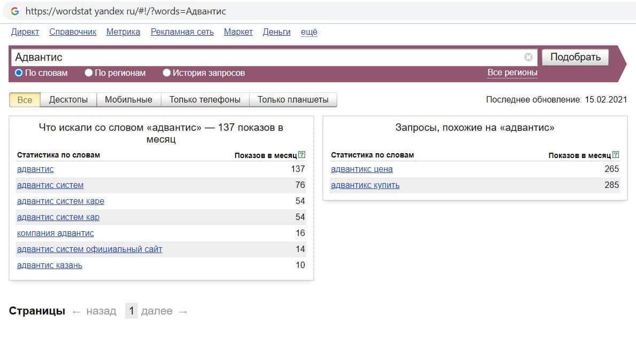Screen dimensions: 636x338
Task: Select the 'По регионам' radio option
Action: point(89,73)
